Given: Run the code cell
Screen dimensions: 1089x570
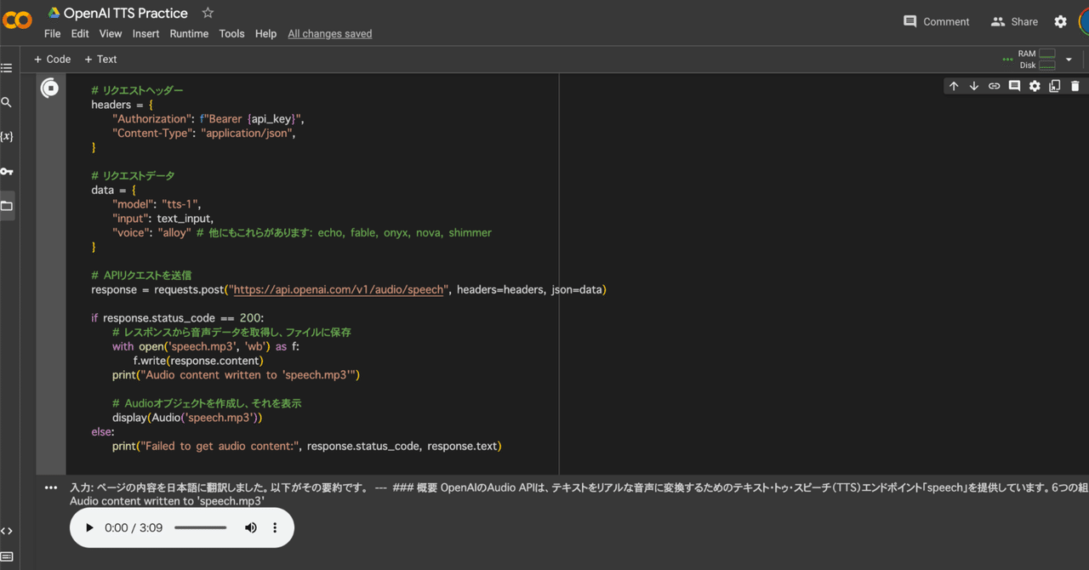Looking at the screenshot, I should [x=50, y=87].
